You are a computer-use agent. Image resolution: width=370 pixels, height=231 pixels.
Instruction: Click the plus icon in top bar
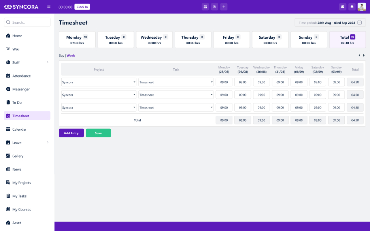click(224, 7)
